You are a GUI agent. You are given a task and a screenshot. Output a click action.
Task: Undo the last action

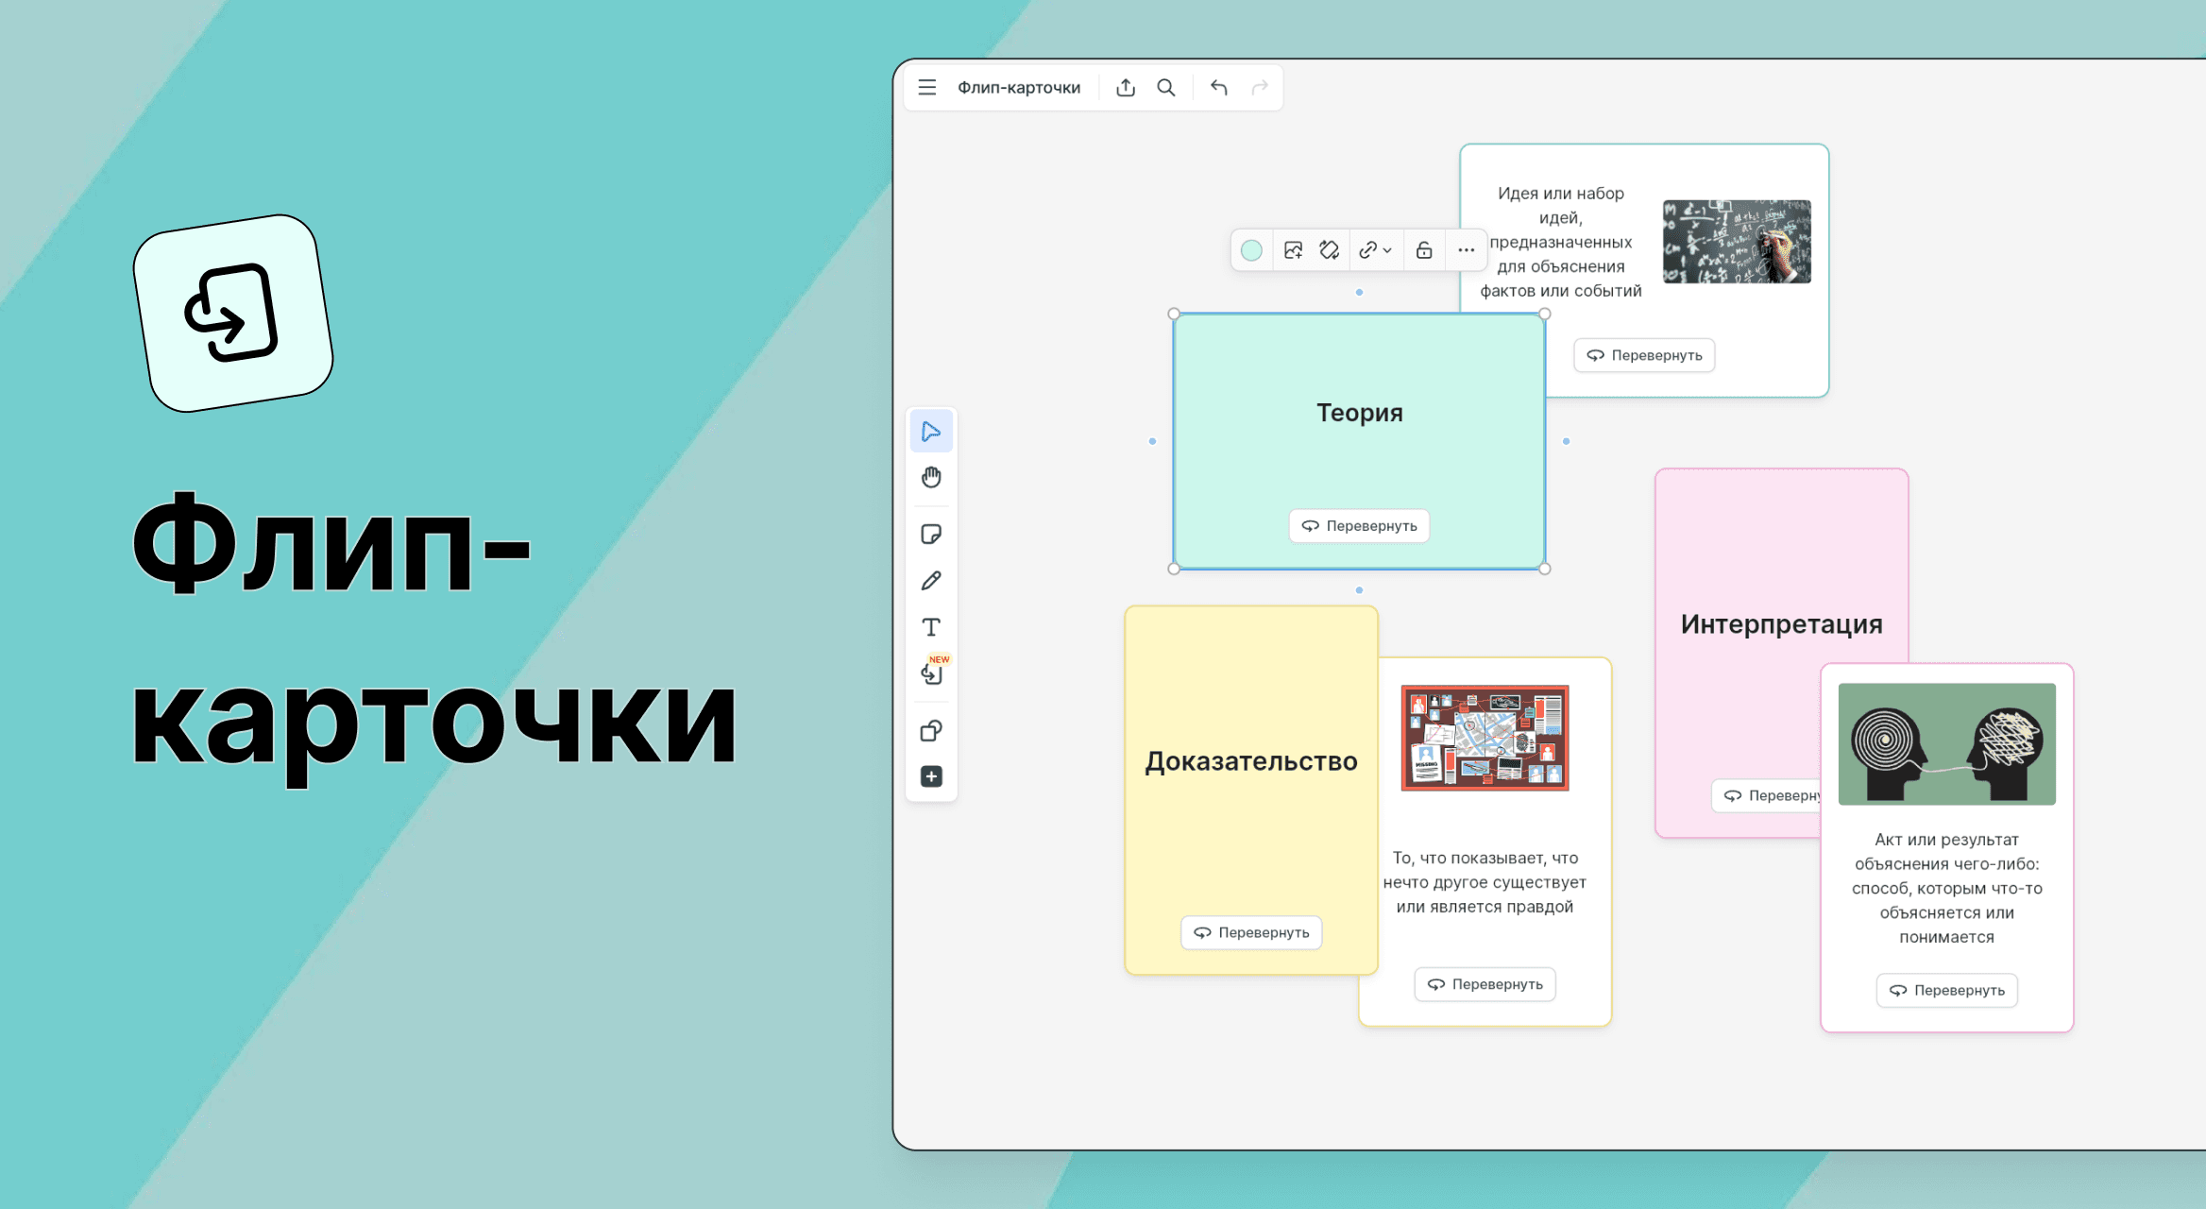1219,88
